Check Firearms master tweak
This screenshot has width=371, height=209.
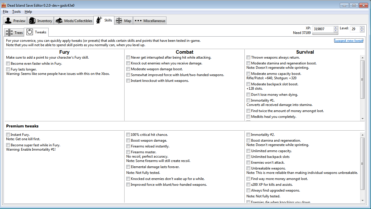tap(128, 152)
